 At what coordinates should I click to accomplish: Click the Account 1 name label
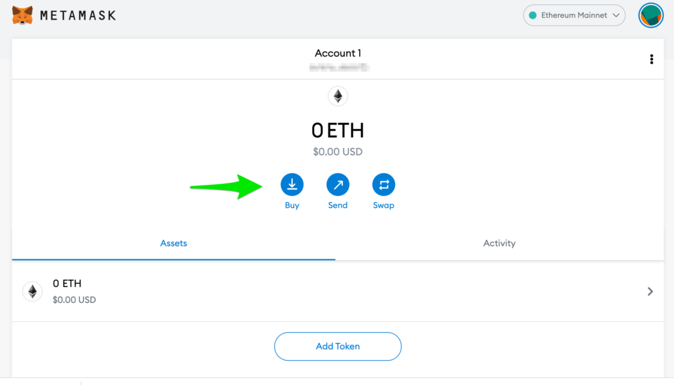338,53
